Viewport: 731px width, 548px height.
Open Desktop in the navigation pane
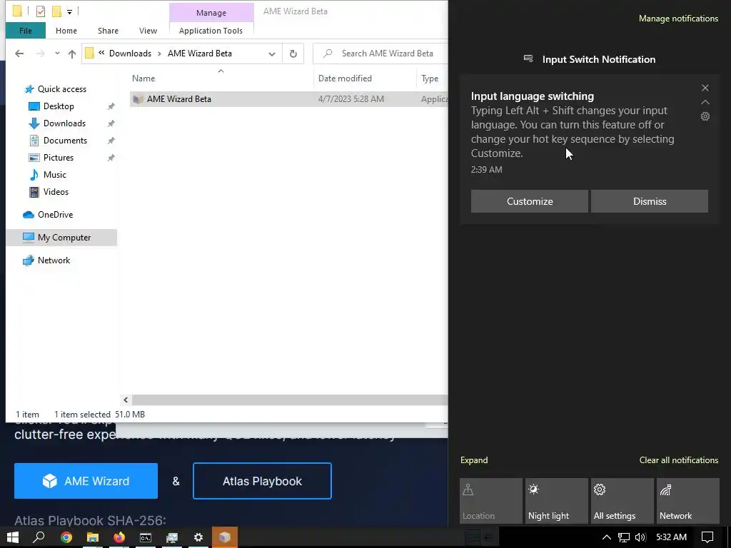coord(59,106)
